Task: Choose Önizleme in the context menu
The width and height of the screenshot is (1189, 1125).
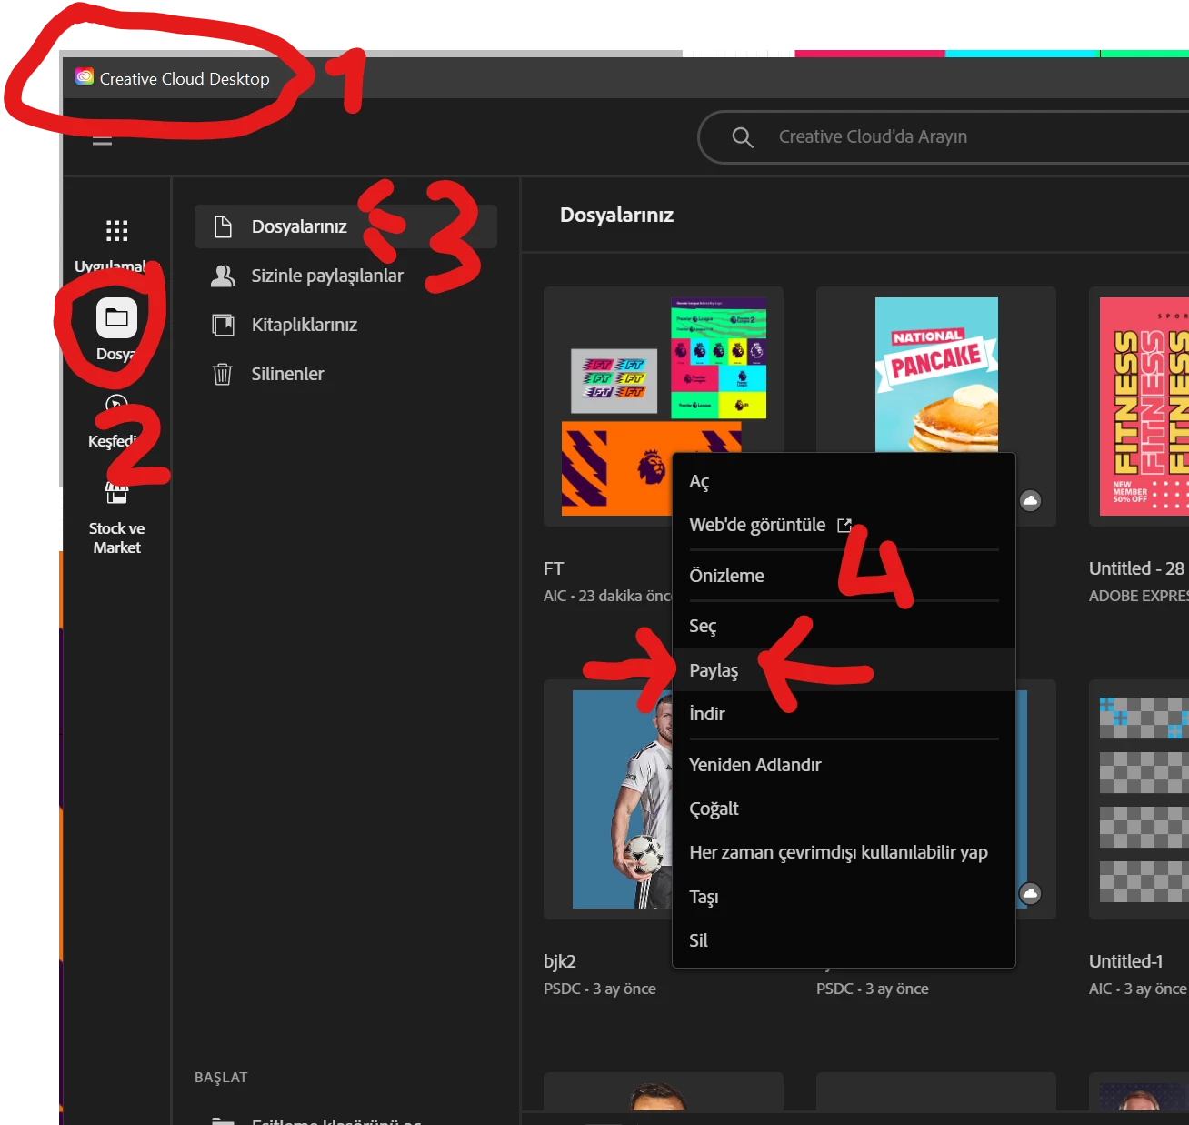Action: [844, 576]
